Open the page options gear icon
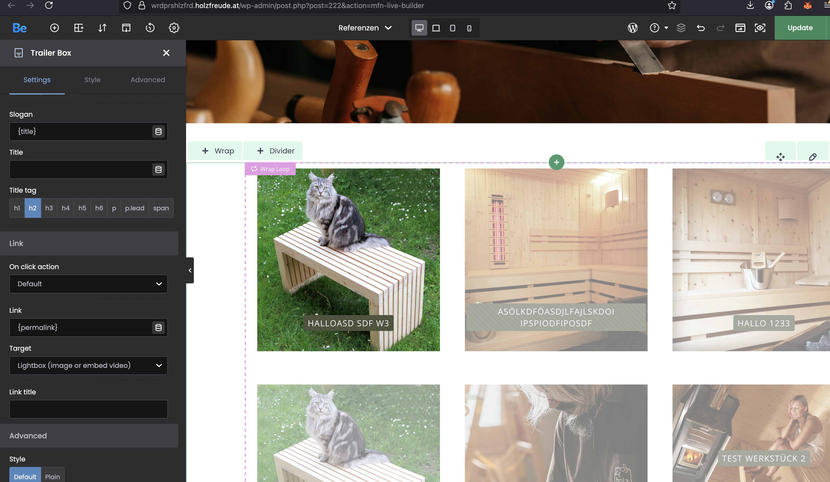Screen dimensions: 830x482 174,28
